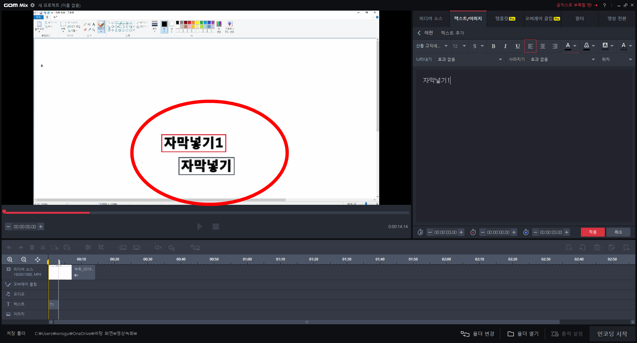Click the save-as pencil disk icon
637x343 pixels.
tap(612, 248)
